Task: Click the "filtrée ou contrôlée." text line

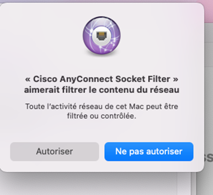Action: [102, 116]
